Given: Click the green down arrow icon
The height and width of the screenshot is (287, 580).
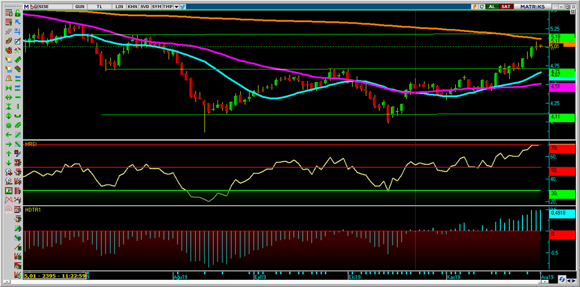Looking at the screenshot, I should click(9, 163).
